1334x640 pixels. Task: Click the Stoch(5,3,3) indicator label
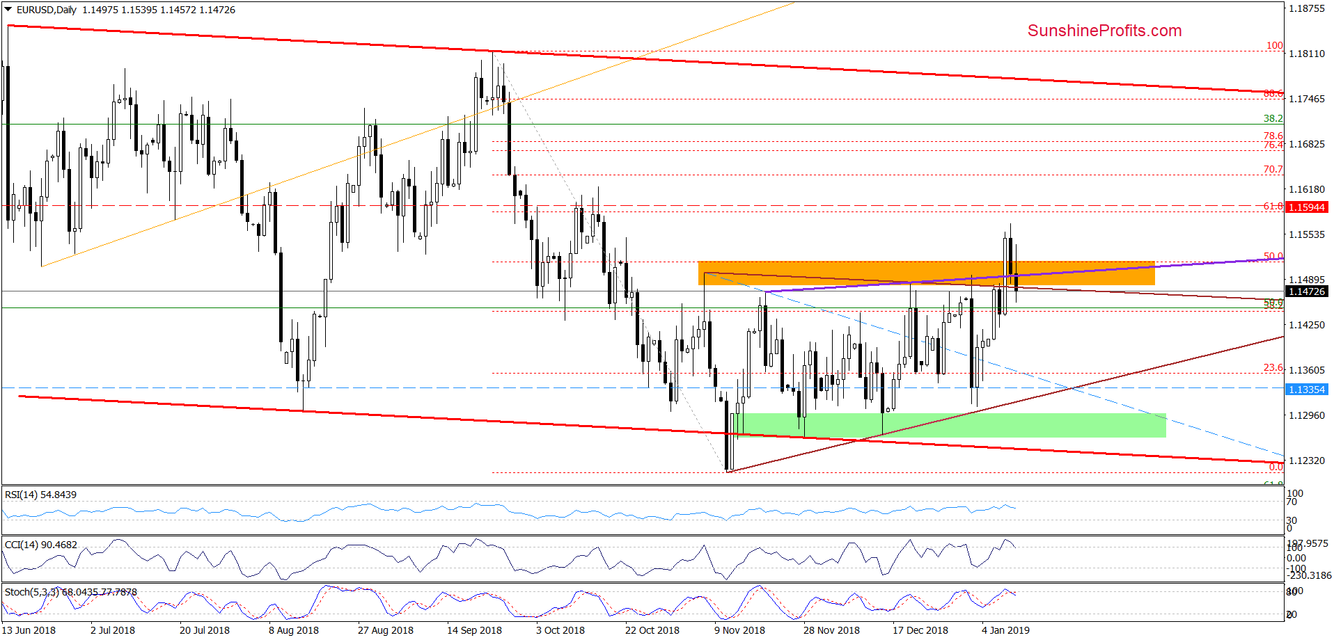point(71,592)
